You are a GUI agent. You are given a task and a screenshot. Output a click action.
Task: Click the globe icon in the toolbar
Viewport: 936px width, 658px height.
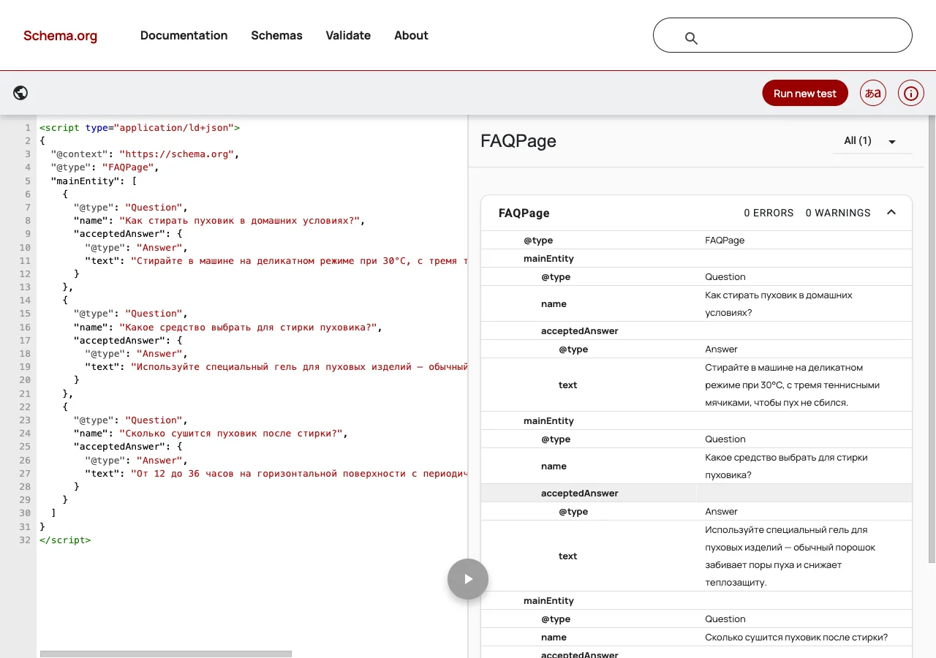[x=20, y=93]
